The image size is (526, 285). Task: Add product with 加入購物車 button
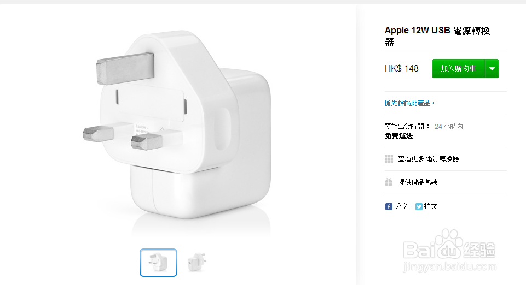(458, 69)
